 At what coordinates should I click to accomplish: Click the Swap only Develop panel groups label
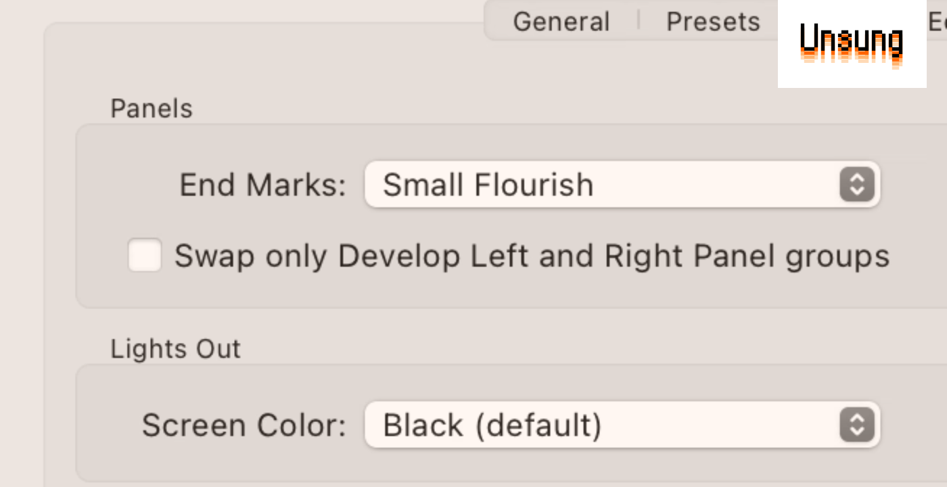click(532, 256)
